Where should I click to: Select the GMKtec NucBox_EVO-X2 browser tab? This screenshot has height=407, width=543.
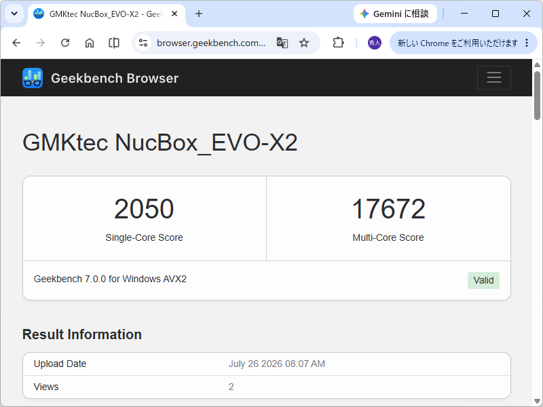click(106, 14)
